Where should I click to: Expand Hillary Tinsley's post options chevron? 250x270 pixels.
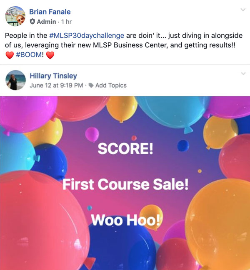tap(243, 74)
